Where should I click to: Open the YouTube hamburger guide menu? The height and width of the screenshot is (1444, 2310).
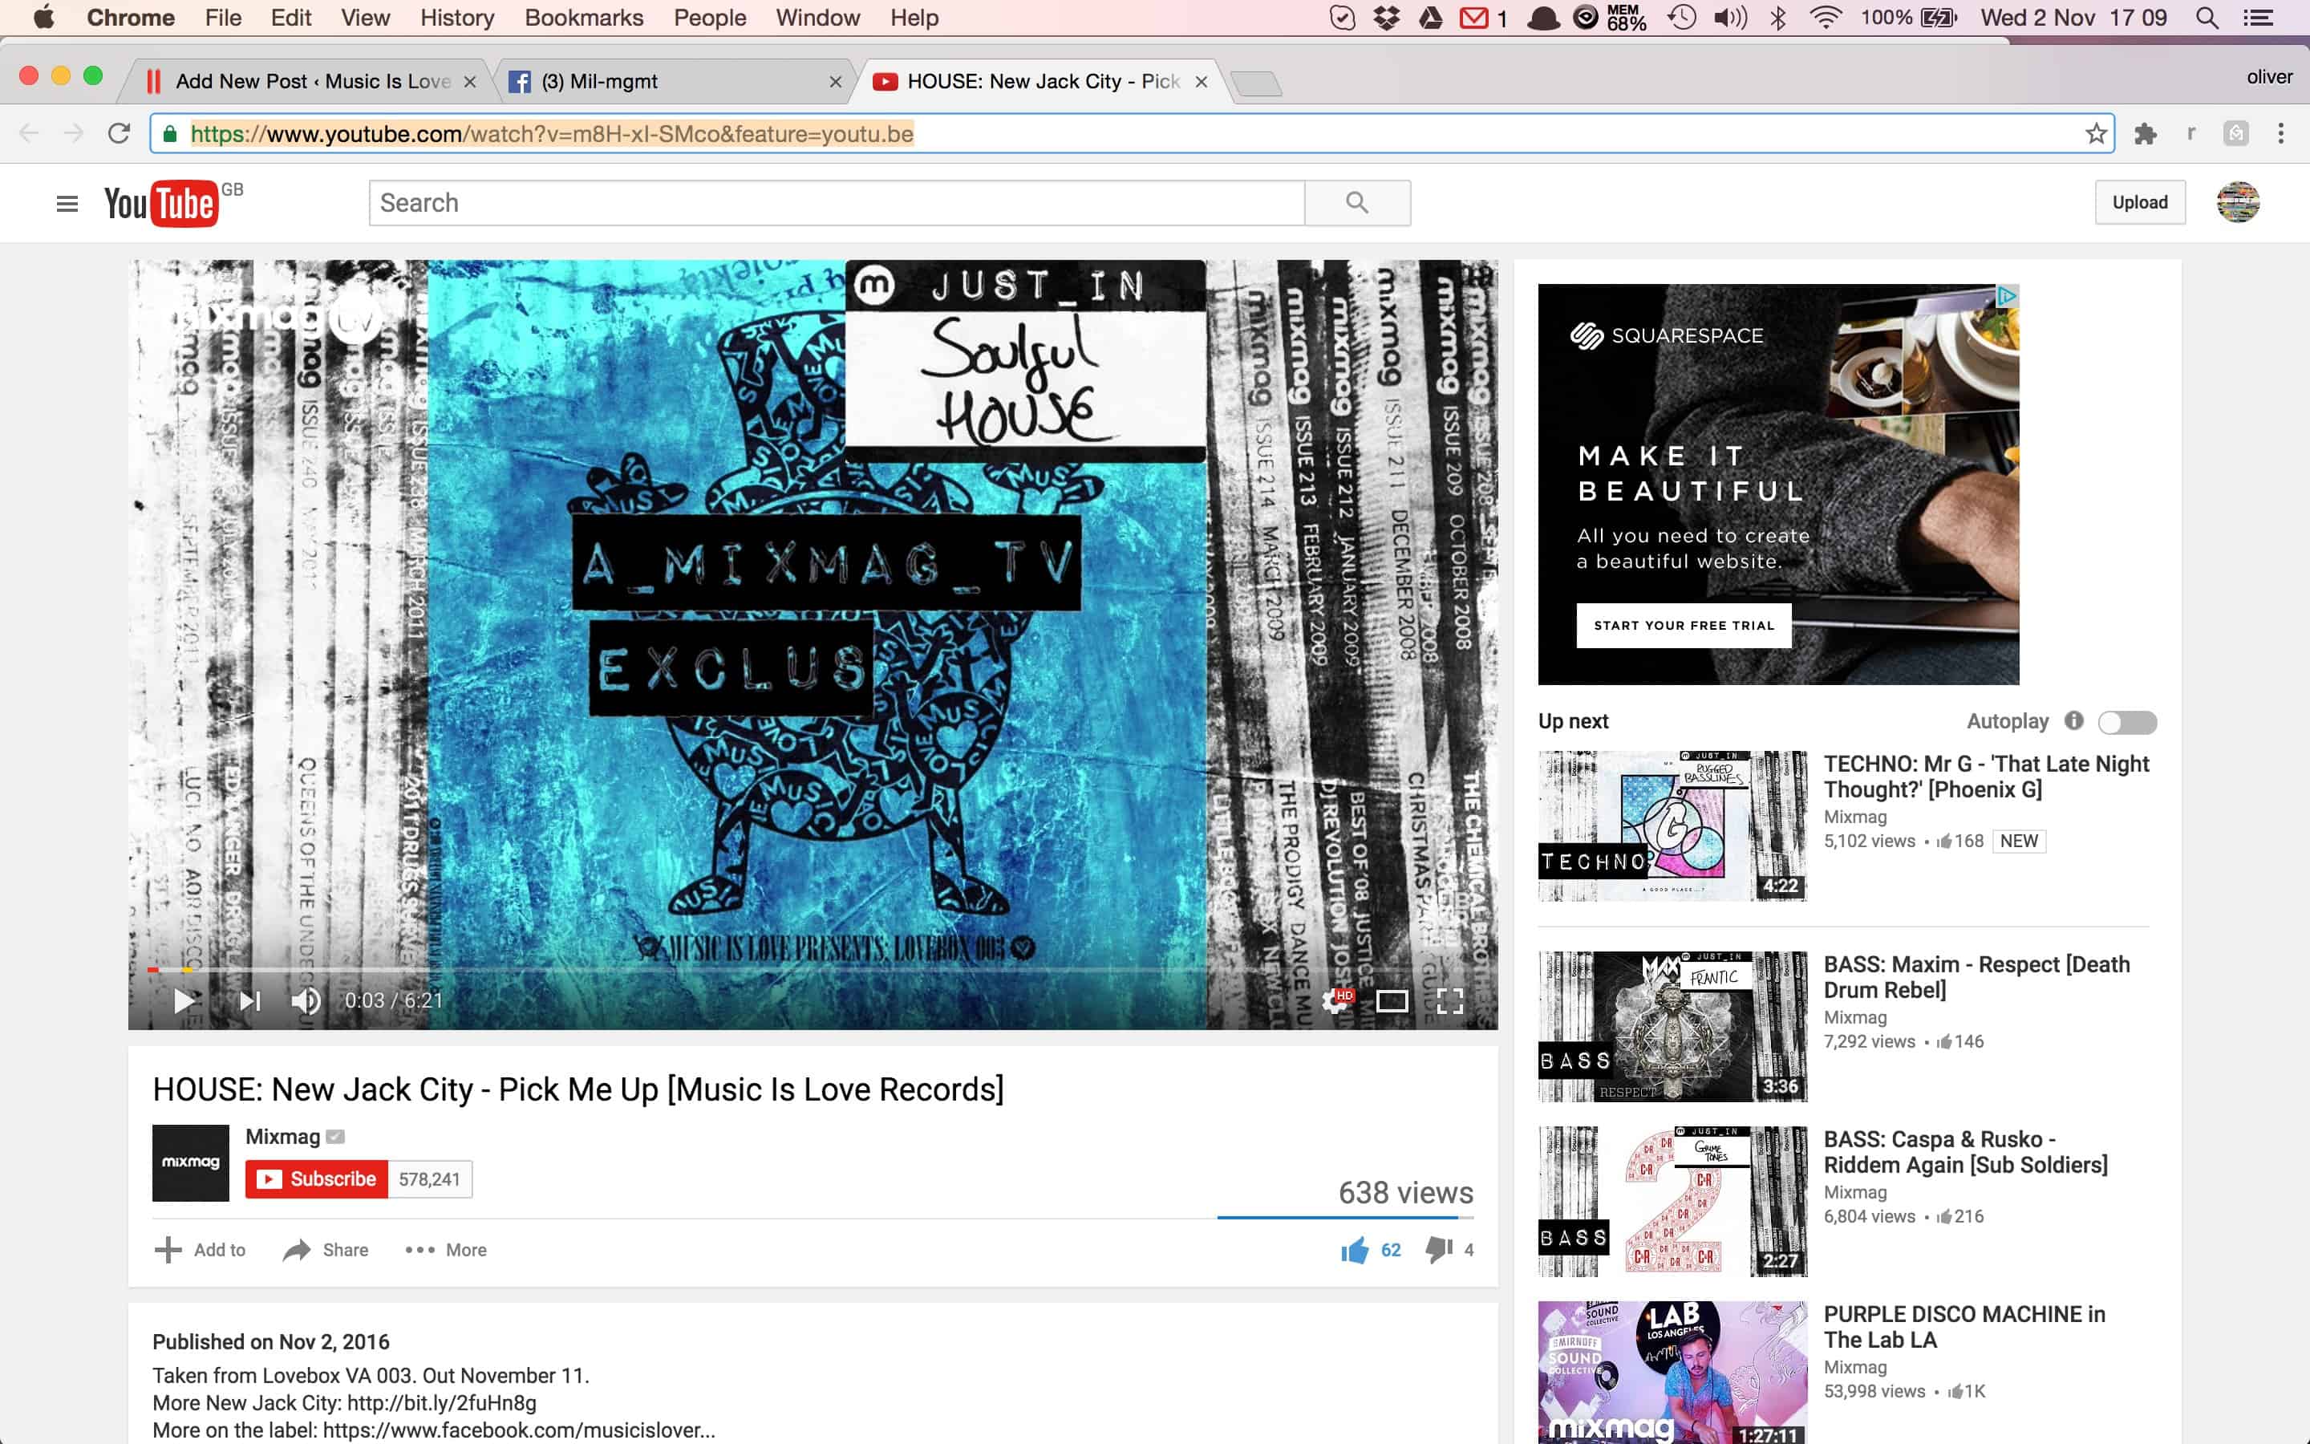[x=67, y=204]
